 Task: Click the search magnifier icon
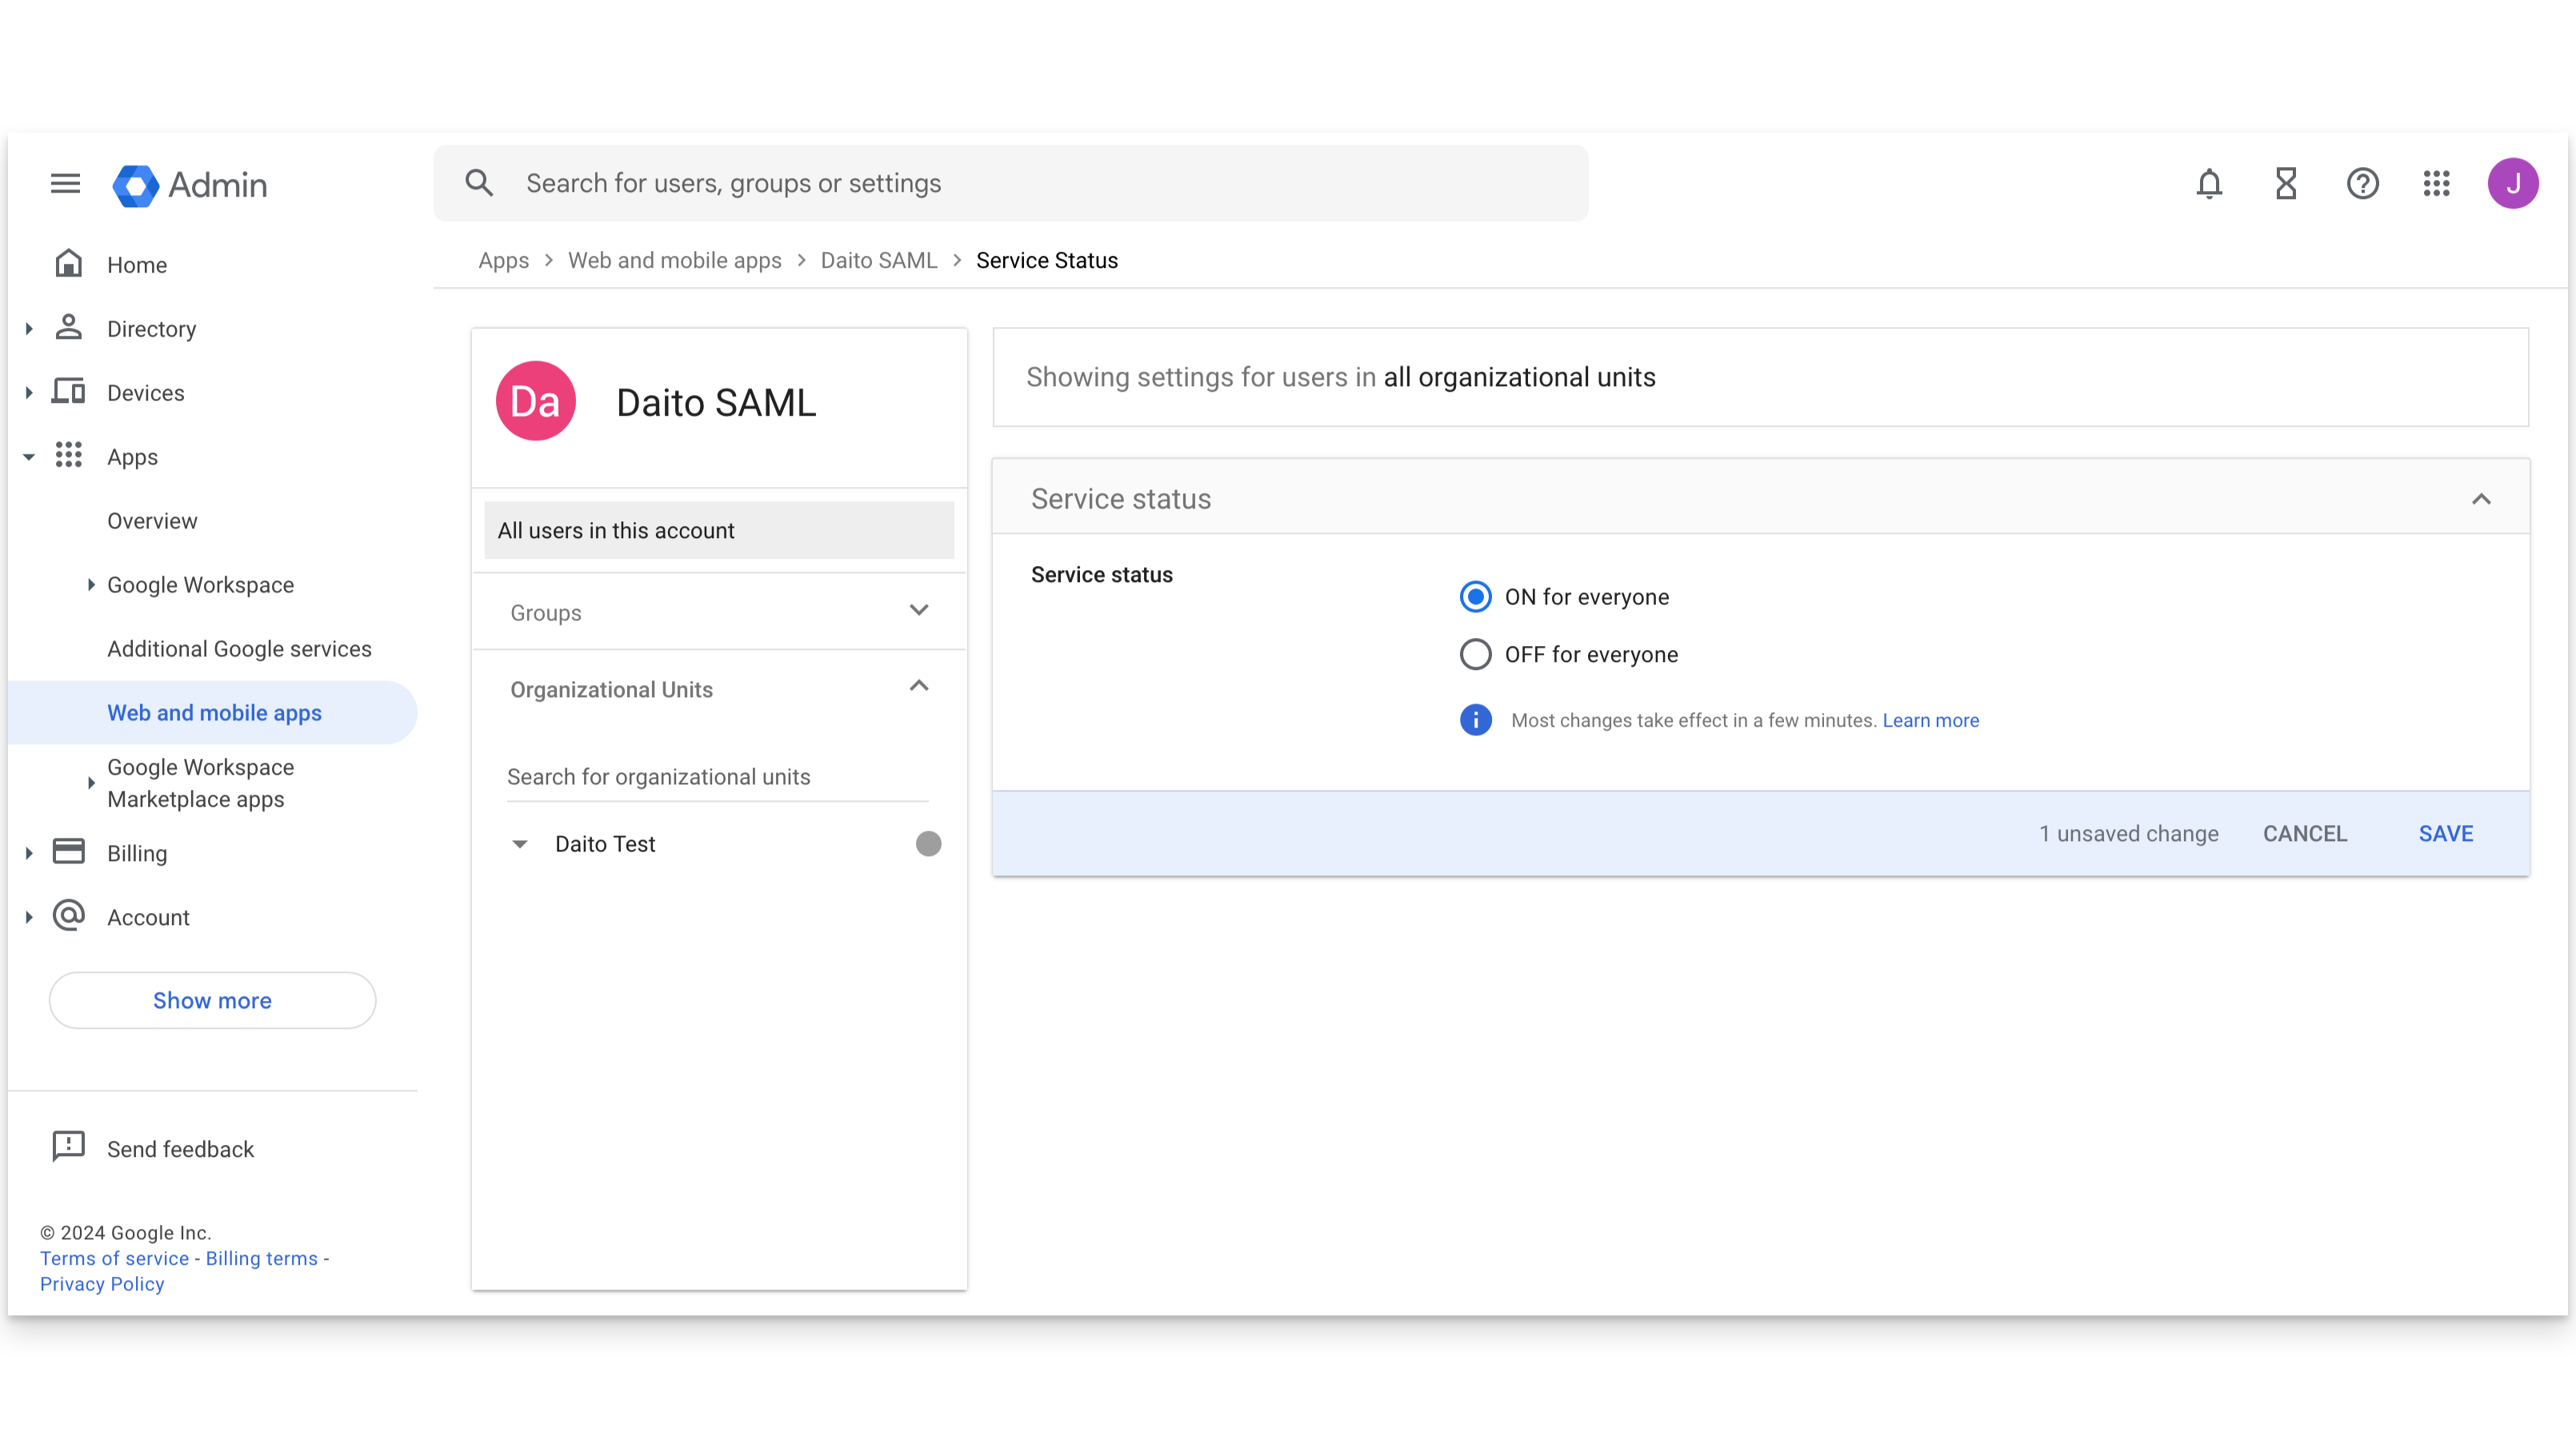[479, 183]
